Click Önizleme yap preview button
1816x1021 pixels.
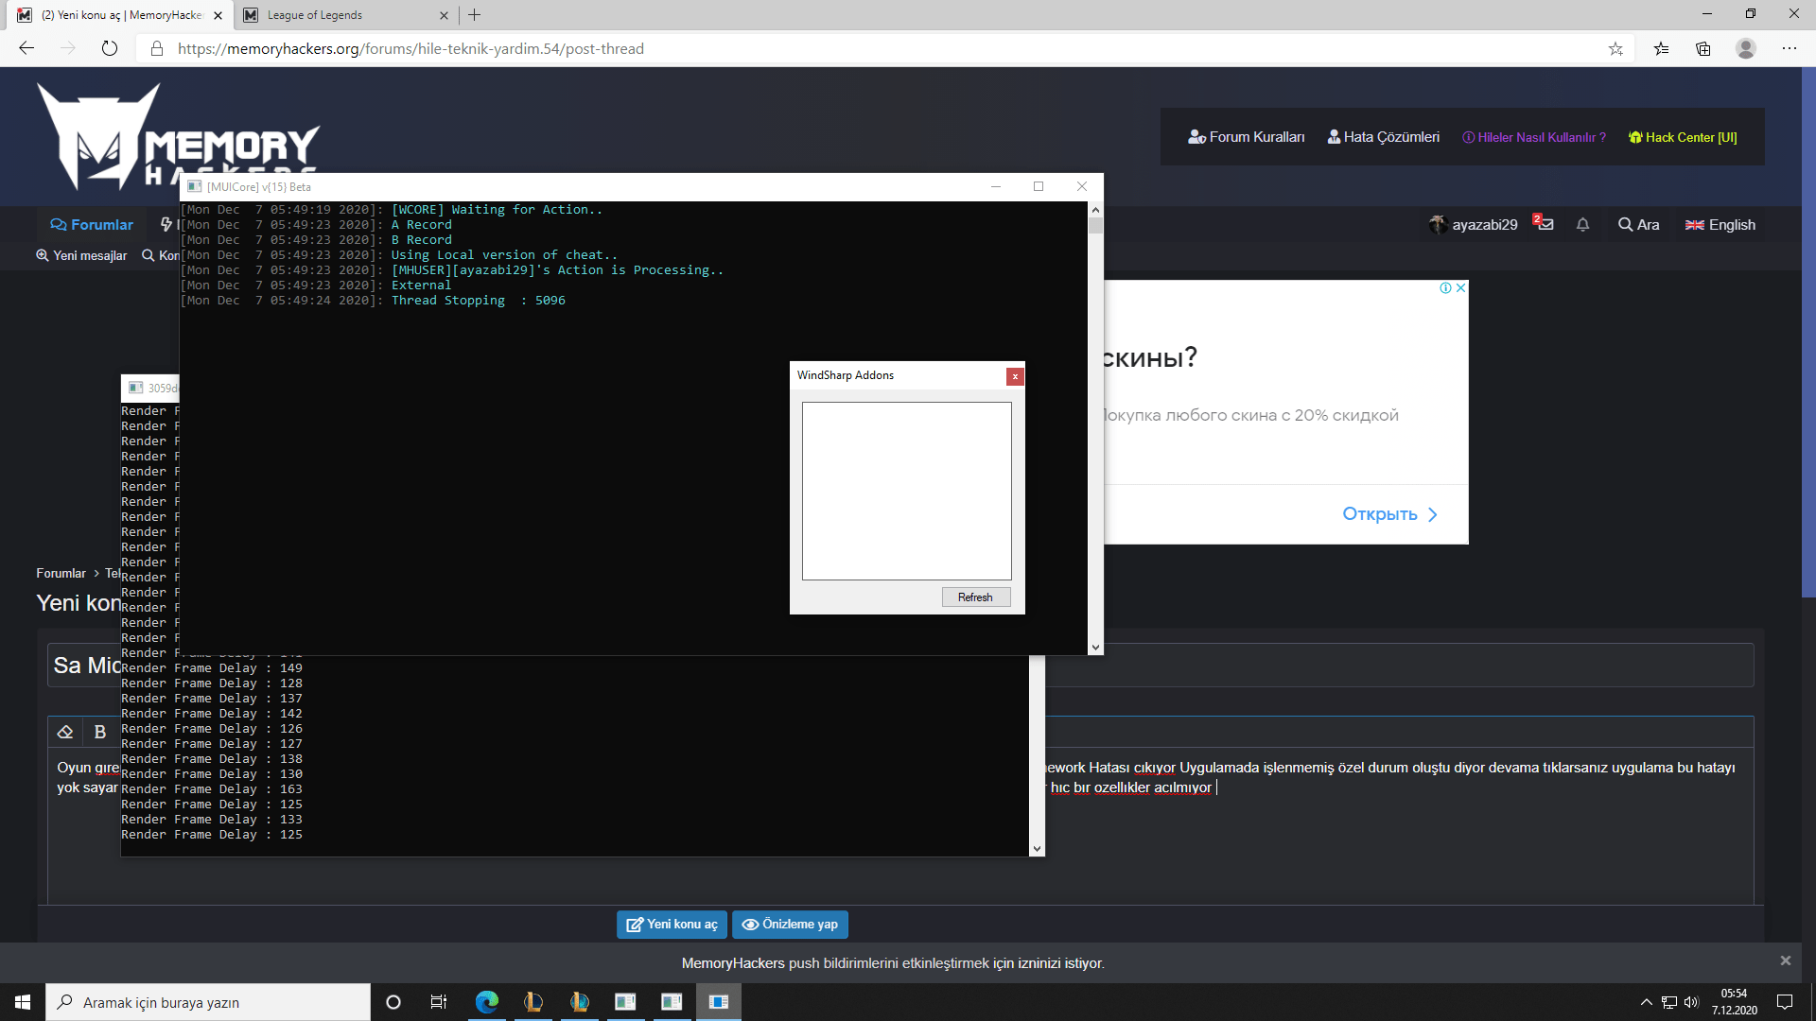coord(790,925)
